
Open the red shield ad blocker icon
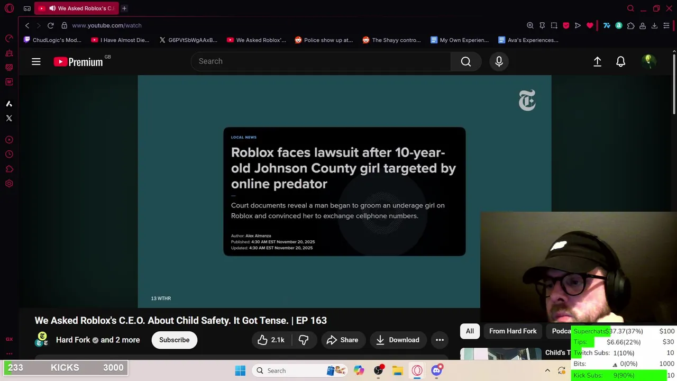566,25
